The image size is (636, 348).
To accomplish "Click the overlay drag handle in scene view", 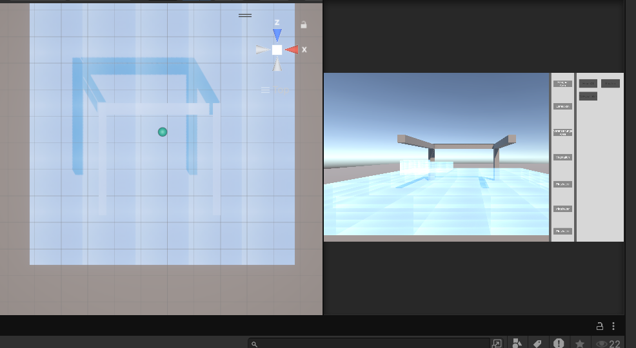I will click(245, 15).
